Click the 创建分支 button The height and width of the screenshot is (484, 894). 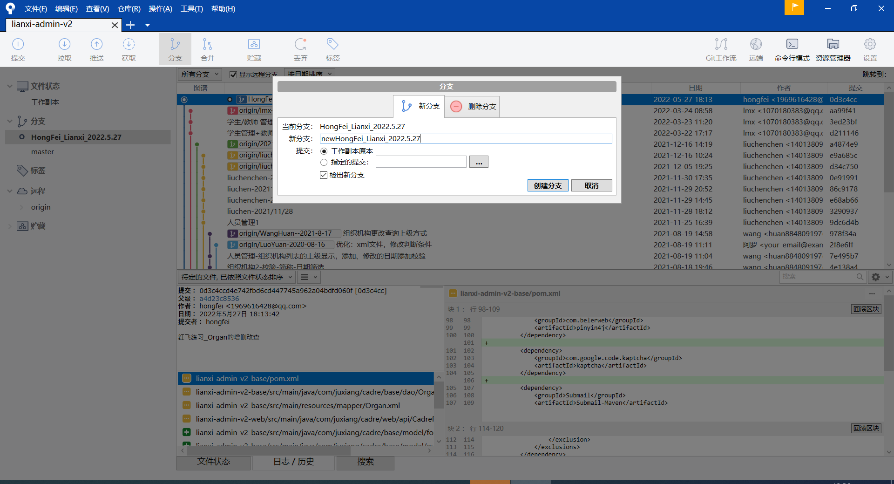coord(548,185)
